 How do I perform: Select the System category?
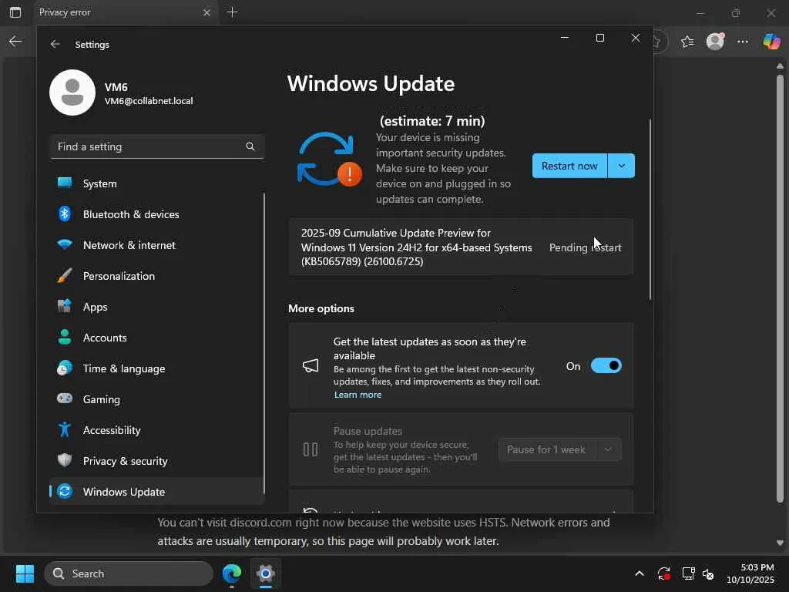click(x=157, y=183)
